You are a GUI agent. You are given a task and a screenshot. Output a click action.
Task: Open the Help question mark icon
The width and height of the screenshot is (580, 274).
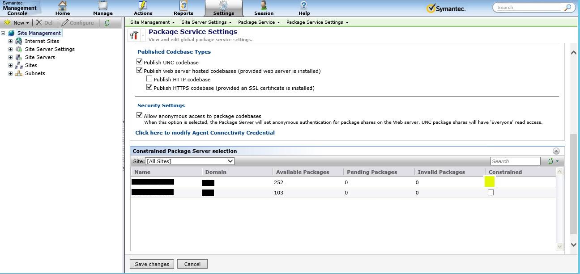[304, 6]
